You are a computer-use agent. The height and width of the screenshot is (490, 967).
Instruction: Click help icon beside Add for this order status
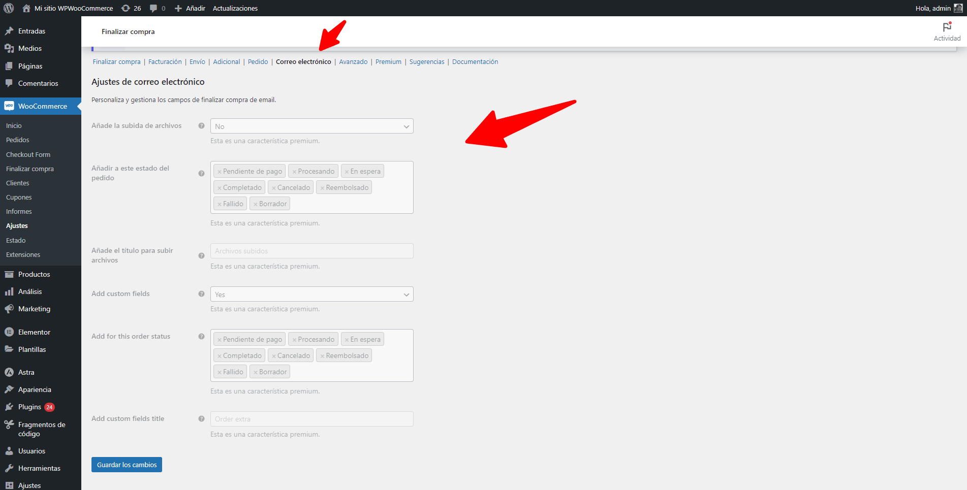pyautogui.click(x=201, y=336)
